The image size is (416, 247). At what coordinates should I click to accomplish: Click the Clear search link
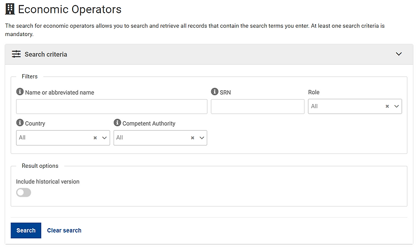(64, 230)
